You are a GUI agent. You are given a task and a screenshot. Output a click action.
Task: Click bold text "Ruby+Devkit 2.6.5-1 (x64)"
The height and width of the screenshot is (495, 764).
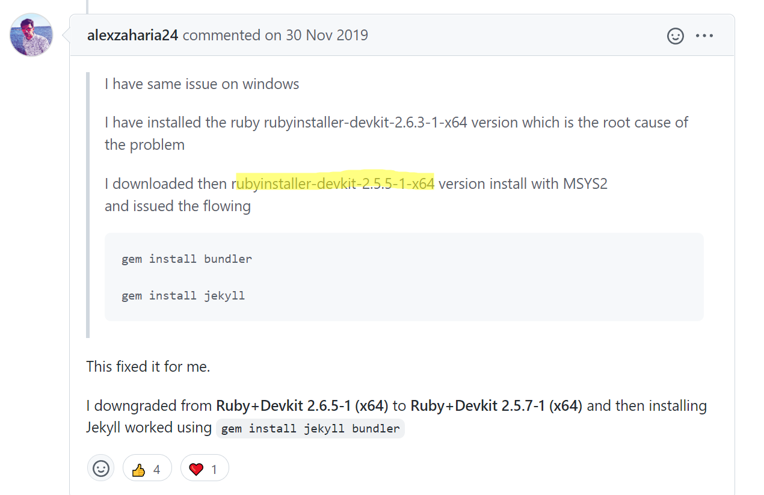(x=302, y=406)
